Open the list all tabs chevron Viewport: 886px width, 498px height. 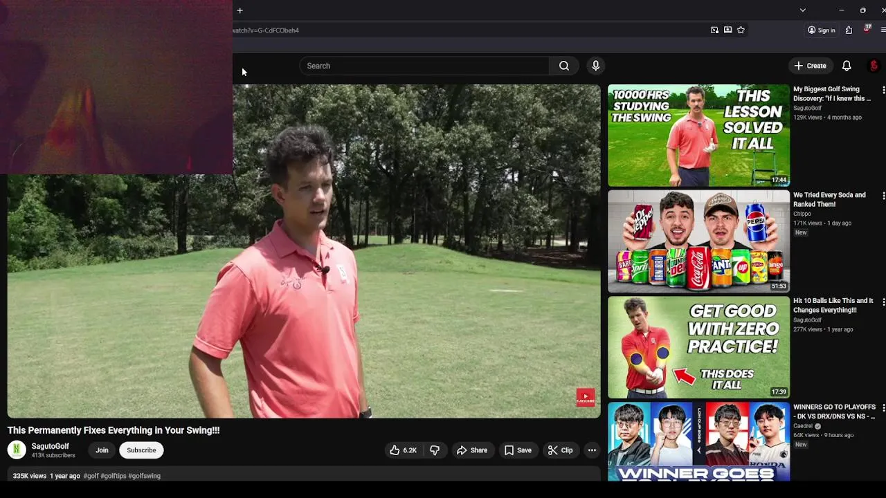pos(802,10)
